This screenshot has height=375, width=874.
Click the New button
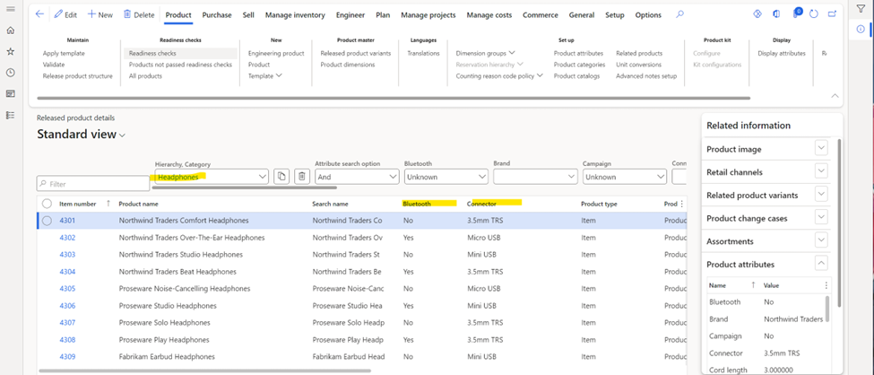coord(100,15)
